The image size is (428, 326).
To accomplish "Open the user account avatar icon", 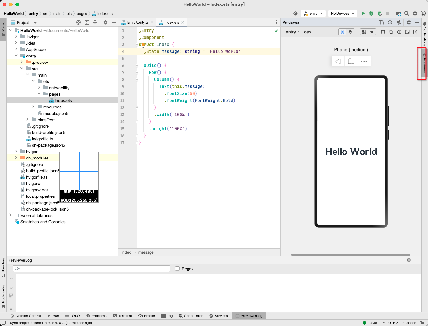I will coord(423,13).
